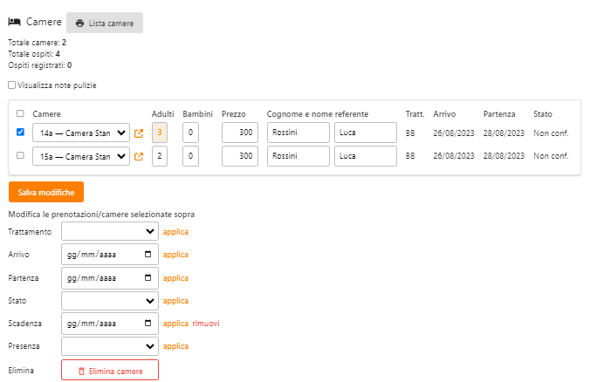590x382 pixels.
Task: Open calendar picker in Partenza date field
Action: [147, 278]
